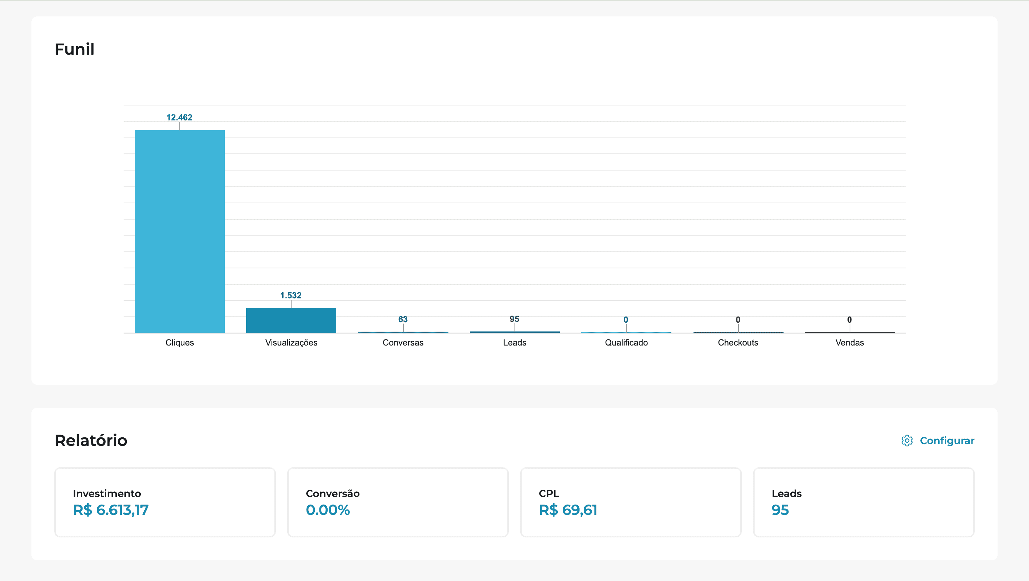The width and height of the screenshot is (1029, 581).
Task: Click the R$ 69,61 CPL value
Action: tap(568, 510)
